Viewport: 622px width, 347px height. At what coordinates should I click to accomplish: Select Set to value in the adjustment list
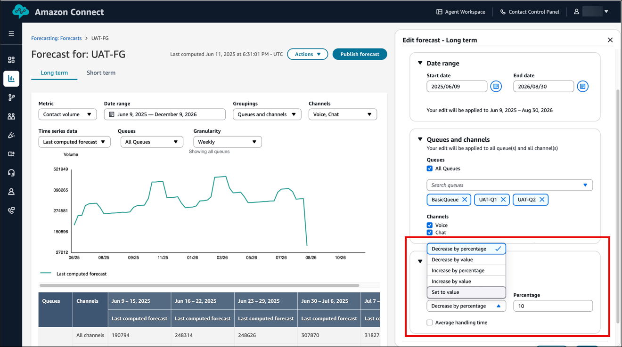click(x=446, y=292)
